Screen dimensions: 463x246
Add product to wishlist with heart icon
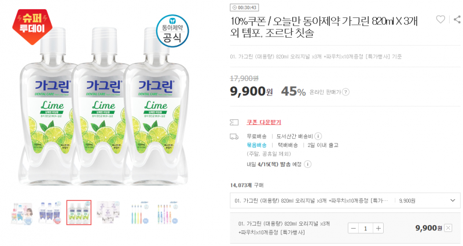point(440,20)
